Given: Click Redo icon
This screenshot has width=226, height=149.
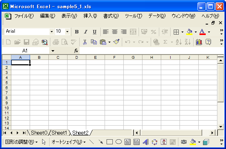Looking at the screenshot, I should (141, 42).
